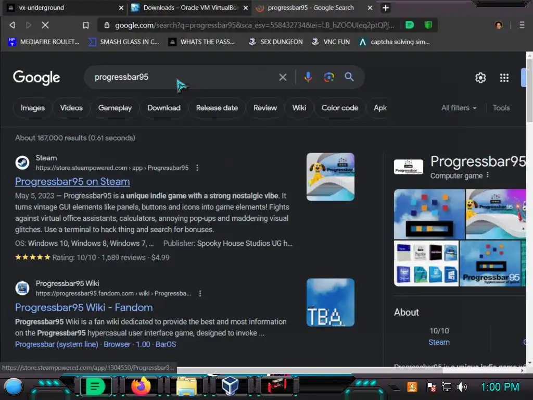Open the Browser sublink under Fandom
The image size is (533, 400).
pos(117,344)
